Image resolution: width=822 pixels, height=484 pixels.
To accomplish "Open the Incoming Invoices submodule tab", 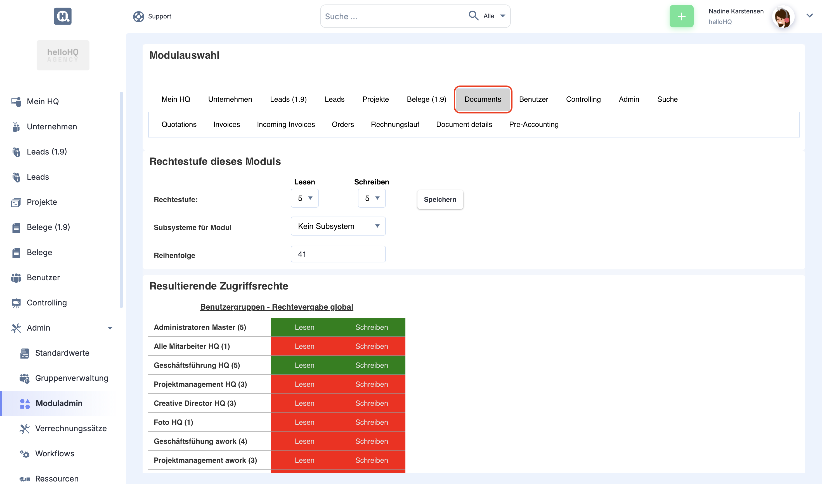I will [285, 124].
